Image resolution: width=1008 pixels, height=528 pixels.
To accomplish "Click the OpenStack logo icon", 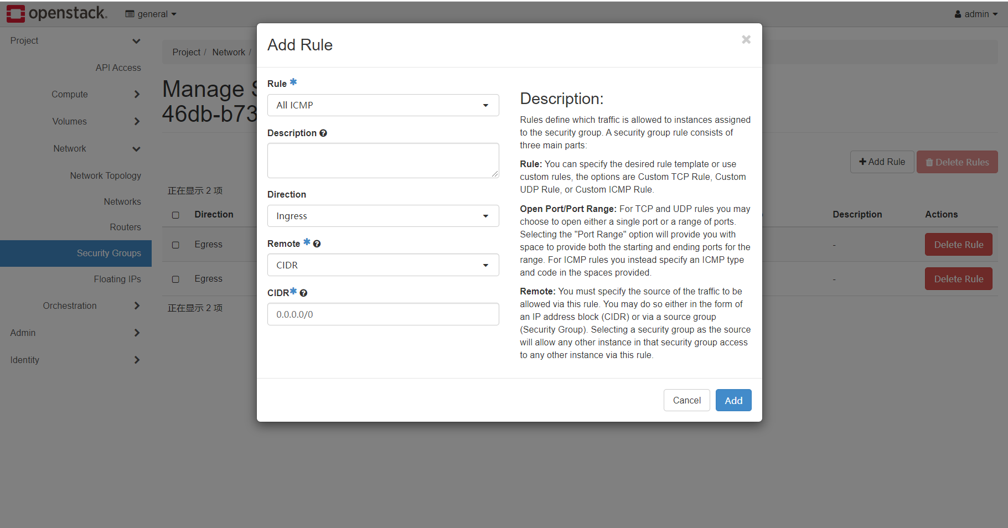I will (x=15, y=13).
